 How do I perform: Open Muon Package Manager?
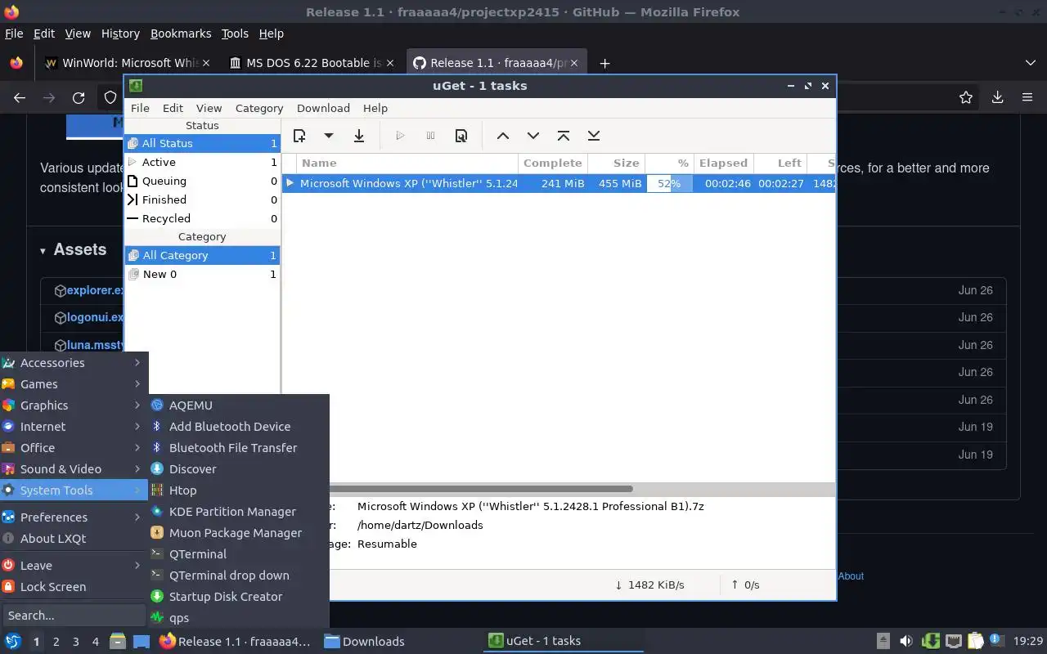(239, 533)
